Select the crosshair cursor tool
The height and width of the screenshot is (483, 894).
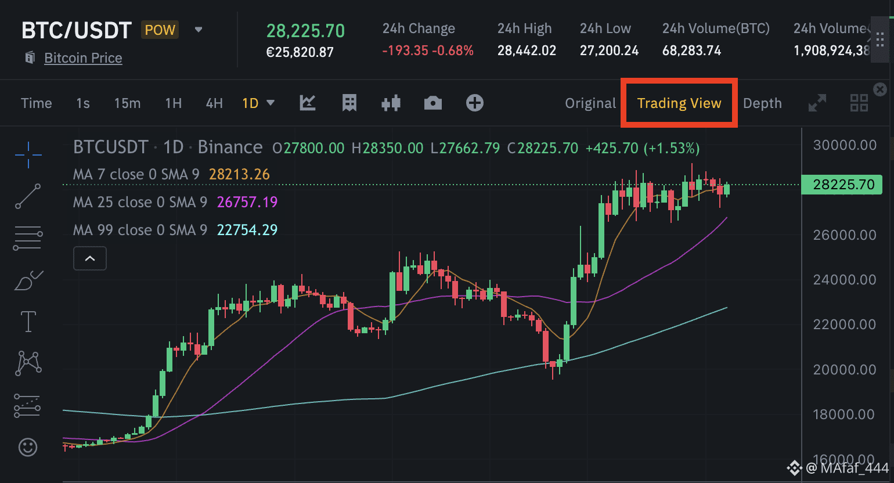pyautogui.click(x=28, y=154)
